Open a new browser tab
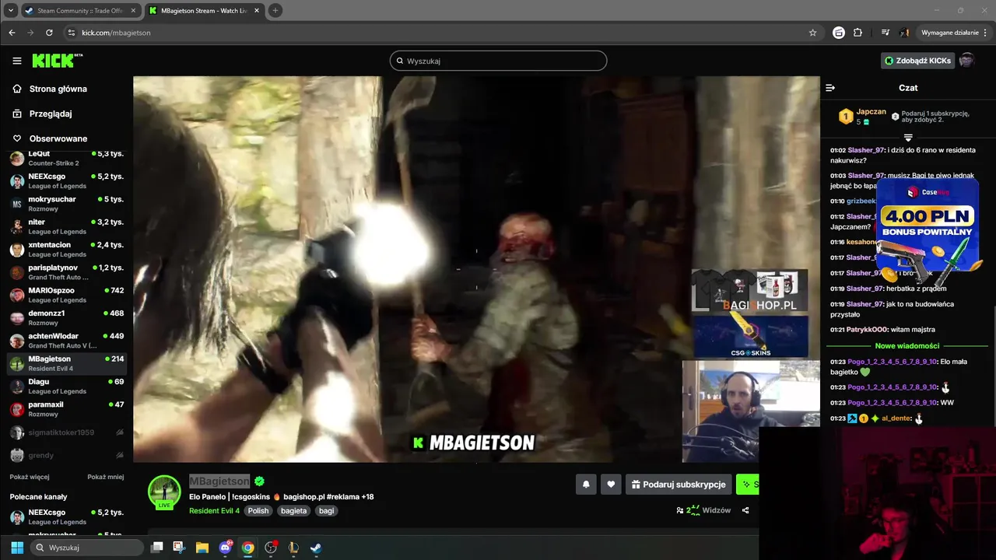This screenshot has width=996, height=560. click(275, 11)
